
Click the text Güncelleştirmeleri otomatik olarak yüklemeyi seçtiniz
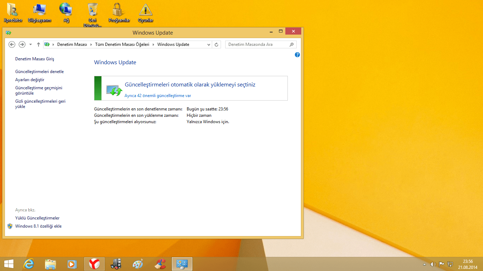190,85
